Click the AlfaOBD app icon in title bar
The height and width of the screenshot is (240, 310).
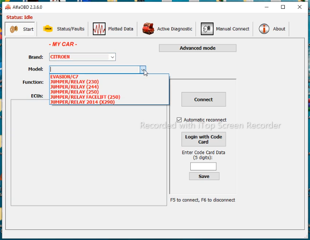8,7
